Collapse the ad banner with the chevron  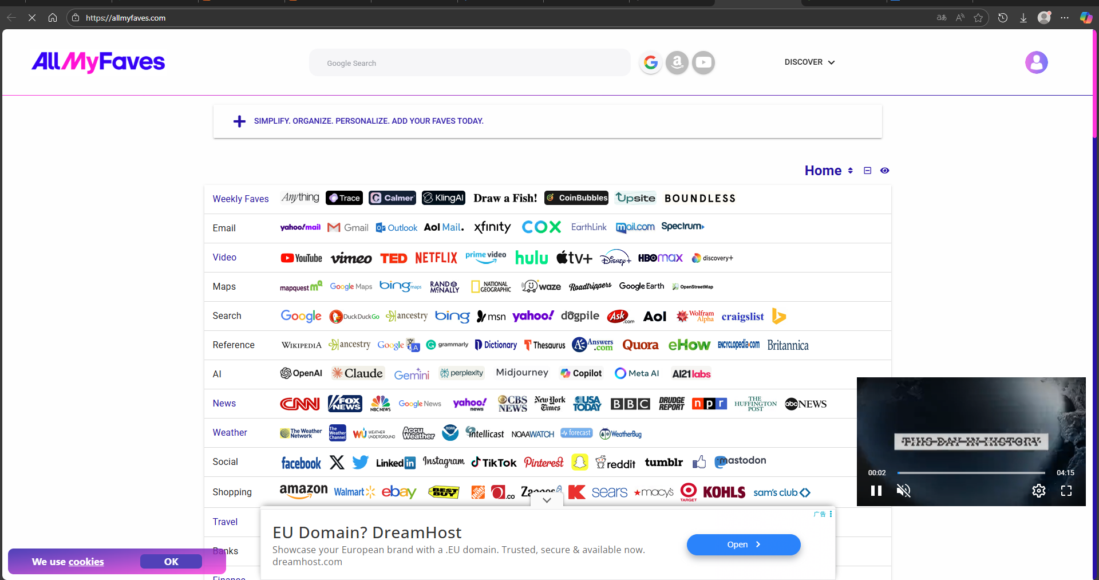547,500
